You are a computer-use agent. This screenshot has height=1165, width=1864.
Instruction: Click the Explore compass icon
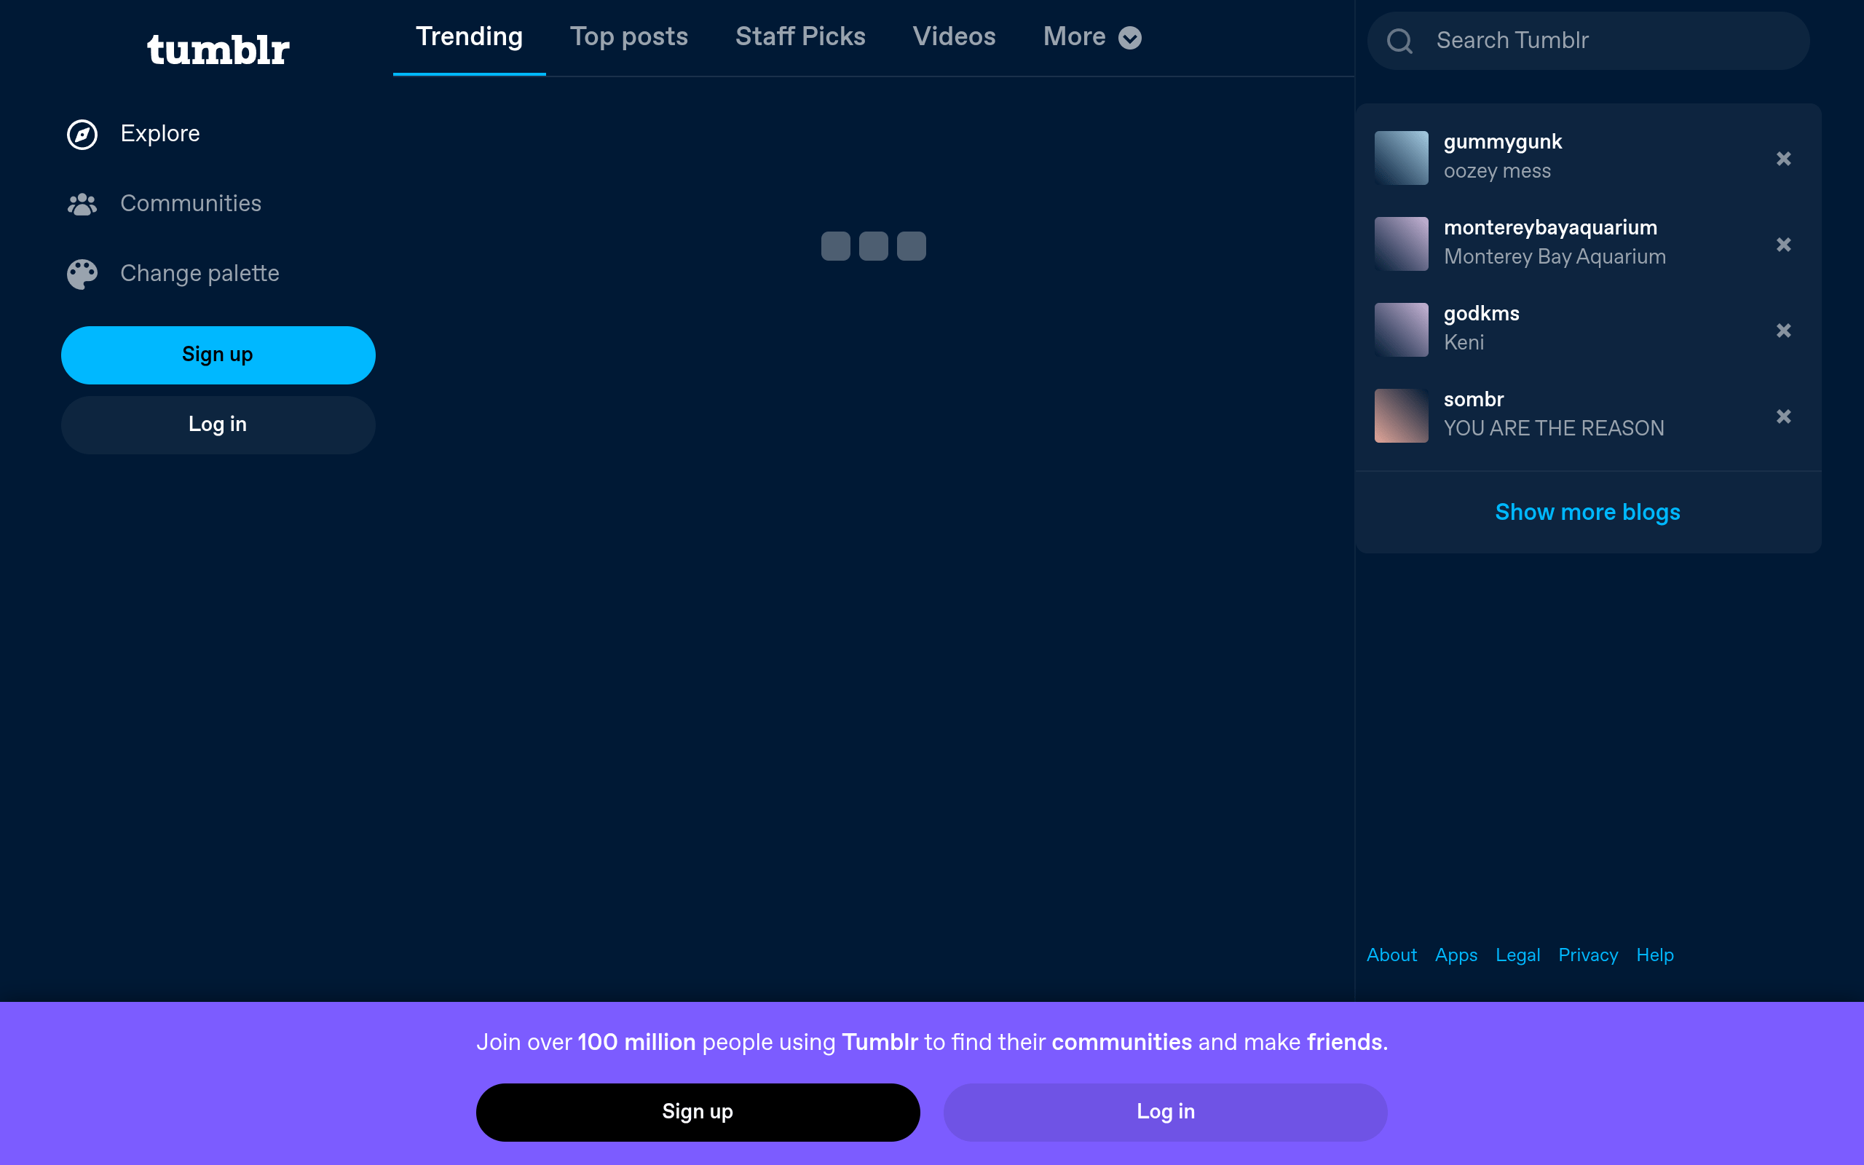tap(82, 135)
